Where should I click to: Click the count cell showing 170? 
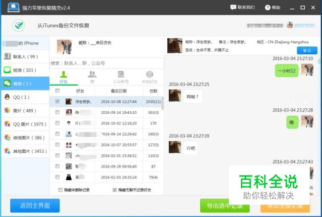coord(153,123)
